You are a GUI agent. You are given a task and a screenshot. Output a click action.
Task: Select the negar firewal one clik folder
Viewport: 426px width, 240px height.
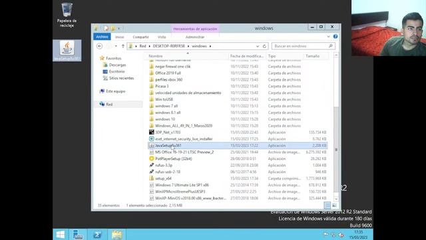(172, 67)
